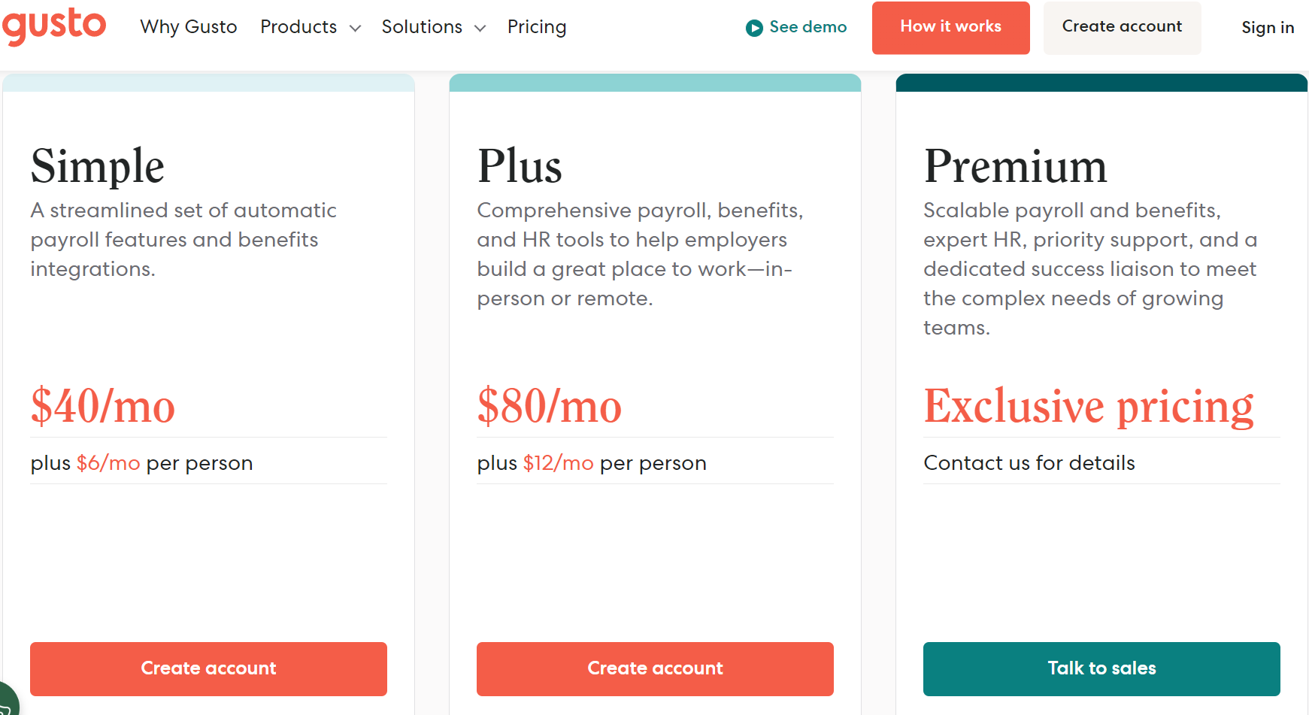This screenshot has width=1309, height=715.
Task: Click the Gusto logo
Action: point(54,25)
